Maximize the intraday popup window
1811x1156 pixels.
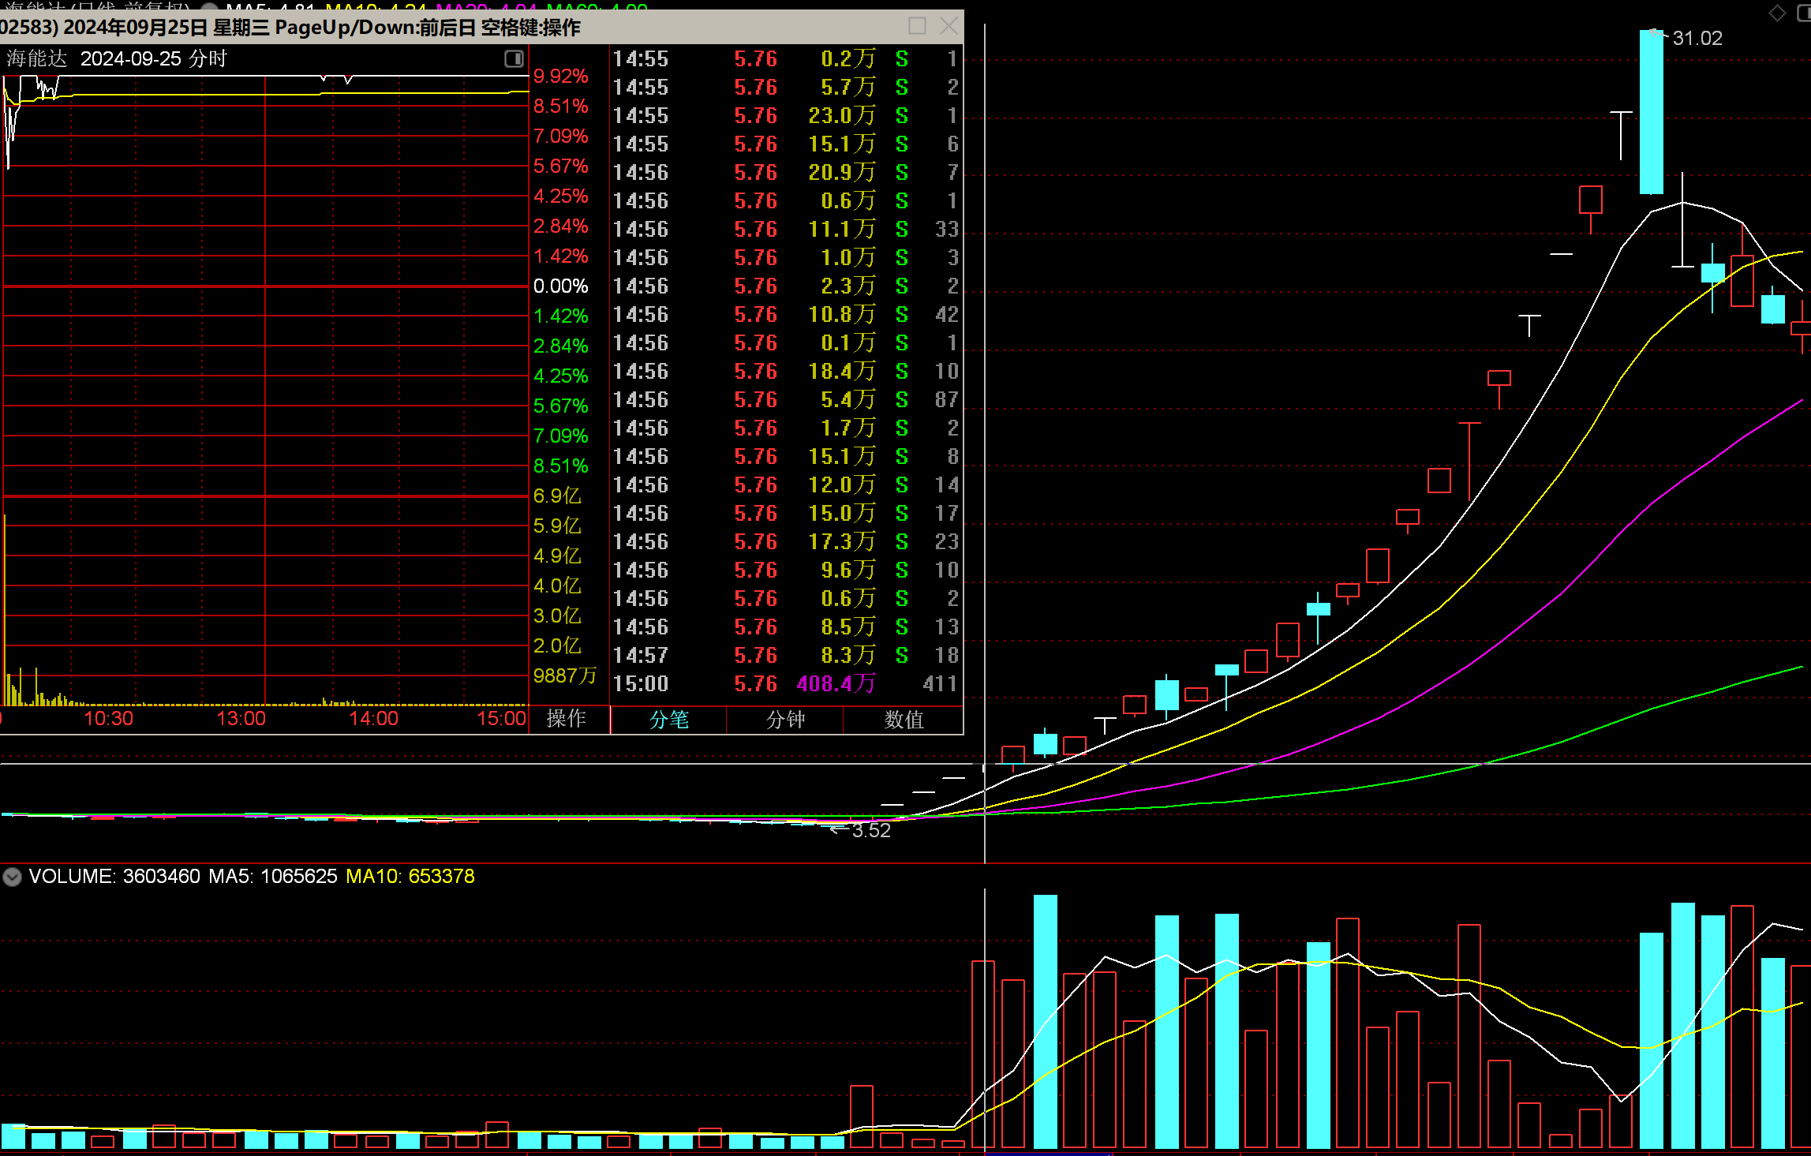[917, 26]
